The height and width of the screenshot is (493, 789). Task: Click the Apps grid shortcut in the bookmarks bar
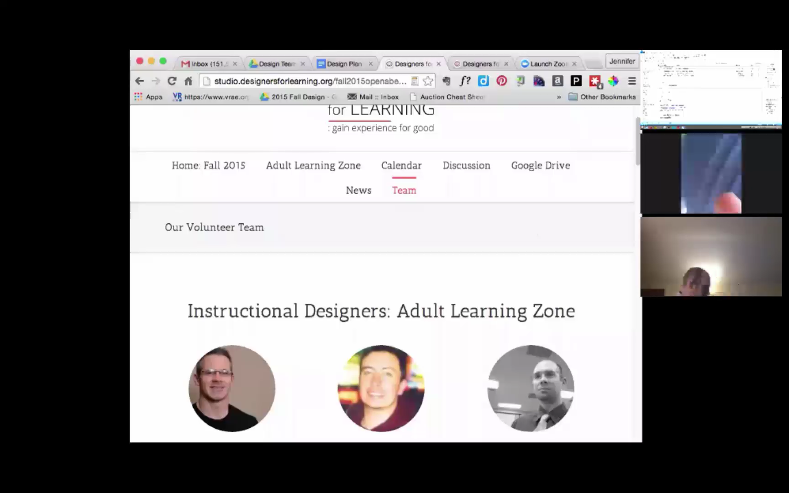coord(148,97)
